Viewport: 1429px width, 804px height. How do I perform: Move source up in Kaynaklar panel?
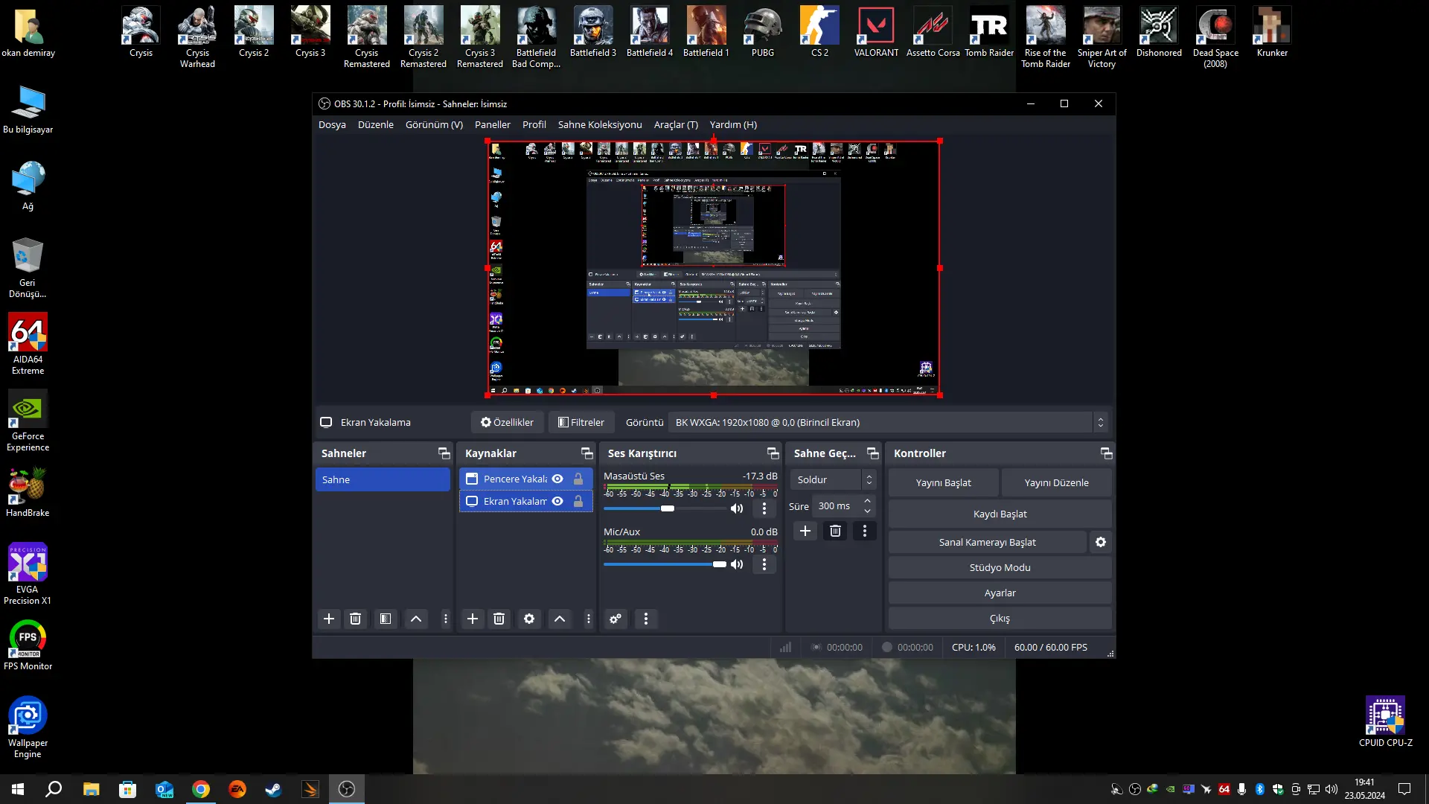click(560, 619)
